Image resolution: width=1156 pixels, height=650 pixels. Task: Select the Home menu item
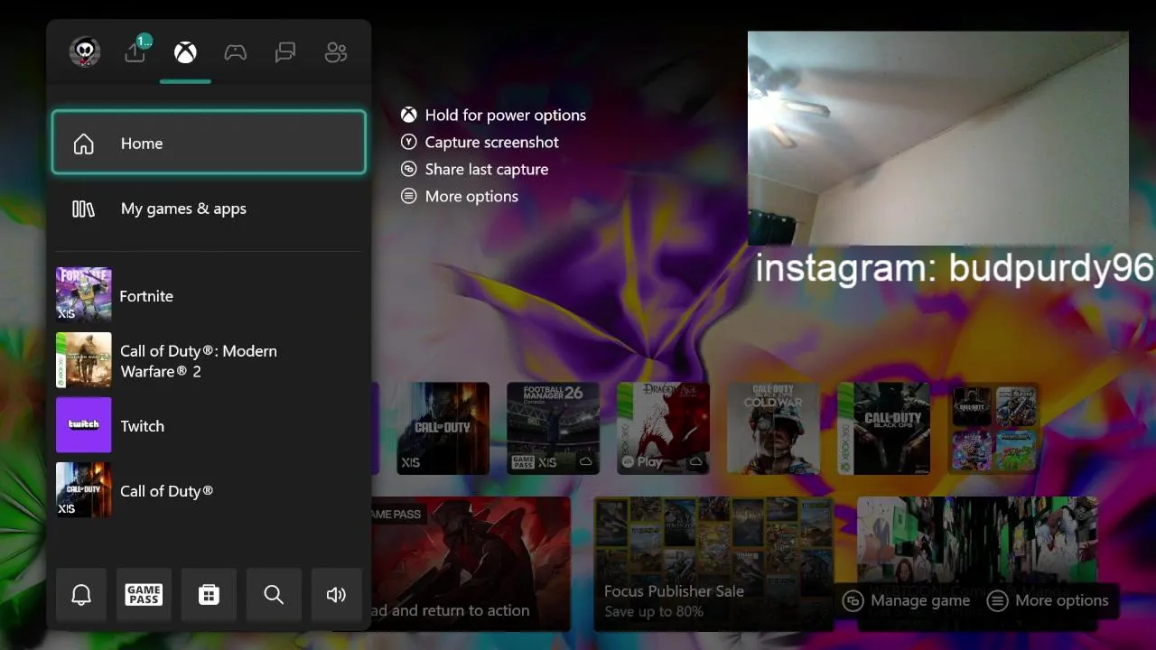coord(209,143)
